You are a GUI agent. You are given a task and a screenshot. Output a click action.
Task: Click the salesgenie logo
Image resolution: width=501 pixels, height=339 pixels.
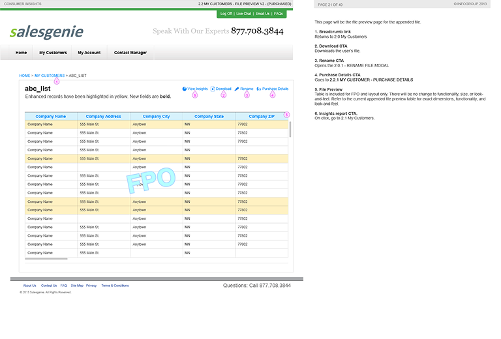pos(47,32)
